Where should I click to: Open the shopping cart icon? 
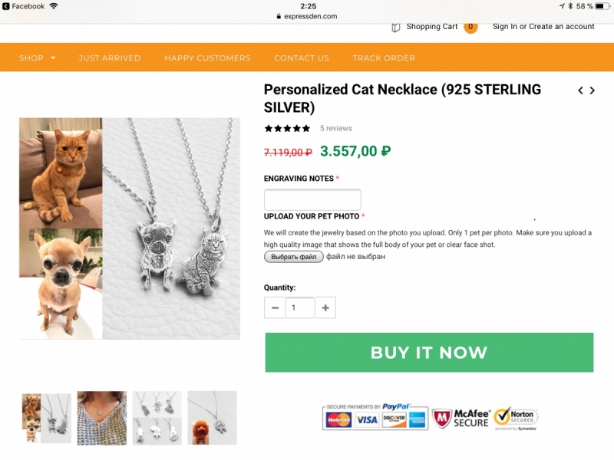coord(396,27)
